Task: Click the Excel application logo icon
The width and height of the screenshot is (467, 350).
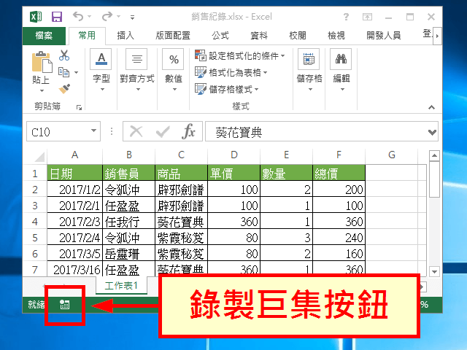Action: coord(36,17)
